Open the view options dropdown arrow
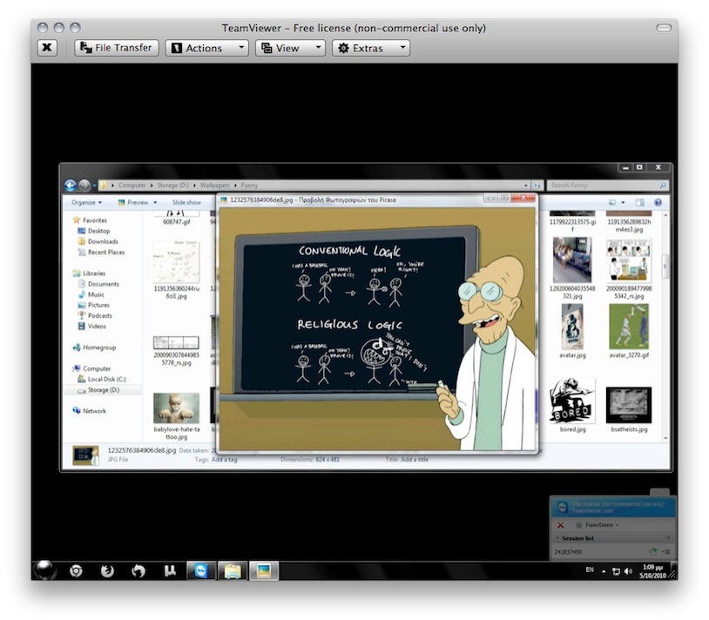The image size is (709, 620). click(623, 202)
